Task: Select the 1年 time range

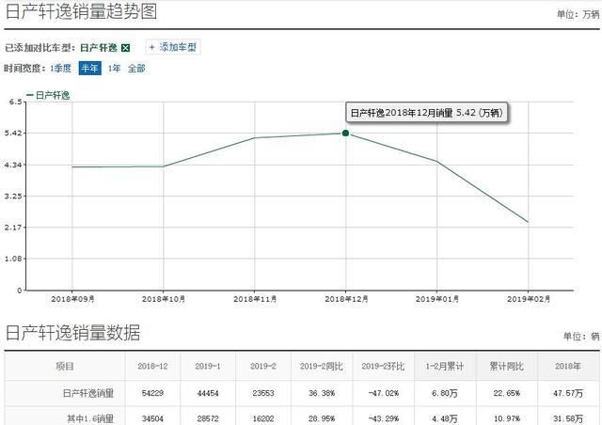Action: tap(114, 69)
